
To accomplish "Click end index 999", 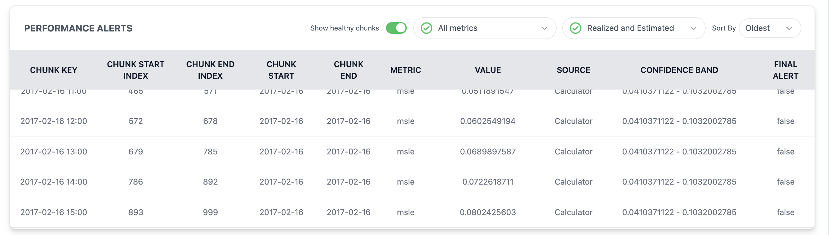I will [x=210, y=212].
